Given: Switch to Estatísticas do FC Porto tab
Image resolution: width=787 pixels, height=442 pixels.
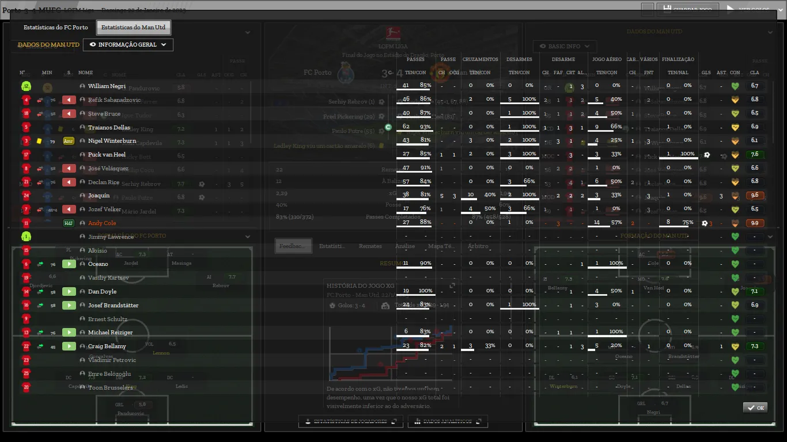Looking at the screenshot, I should tap(56, 28).
